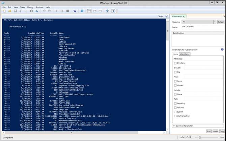Click the Run button in Commands pane
226x141 pixels.
(209, 132)
